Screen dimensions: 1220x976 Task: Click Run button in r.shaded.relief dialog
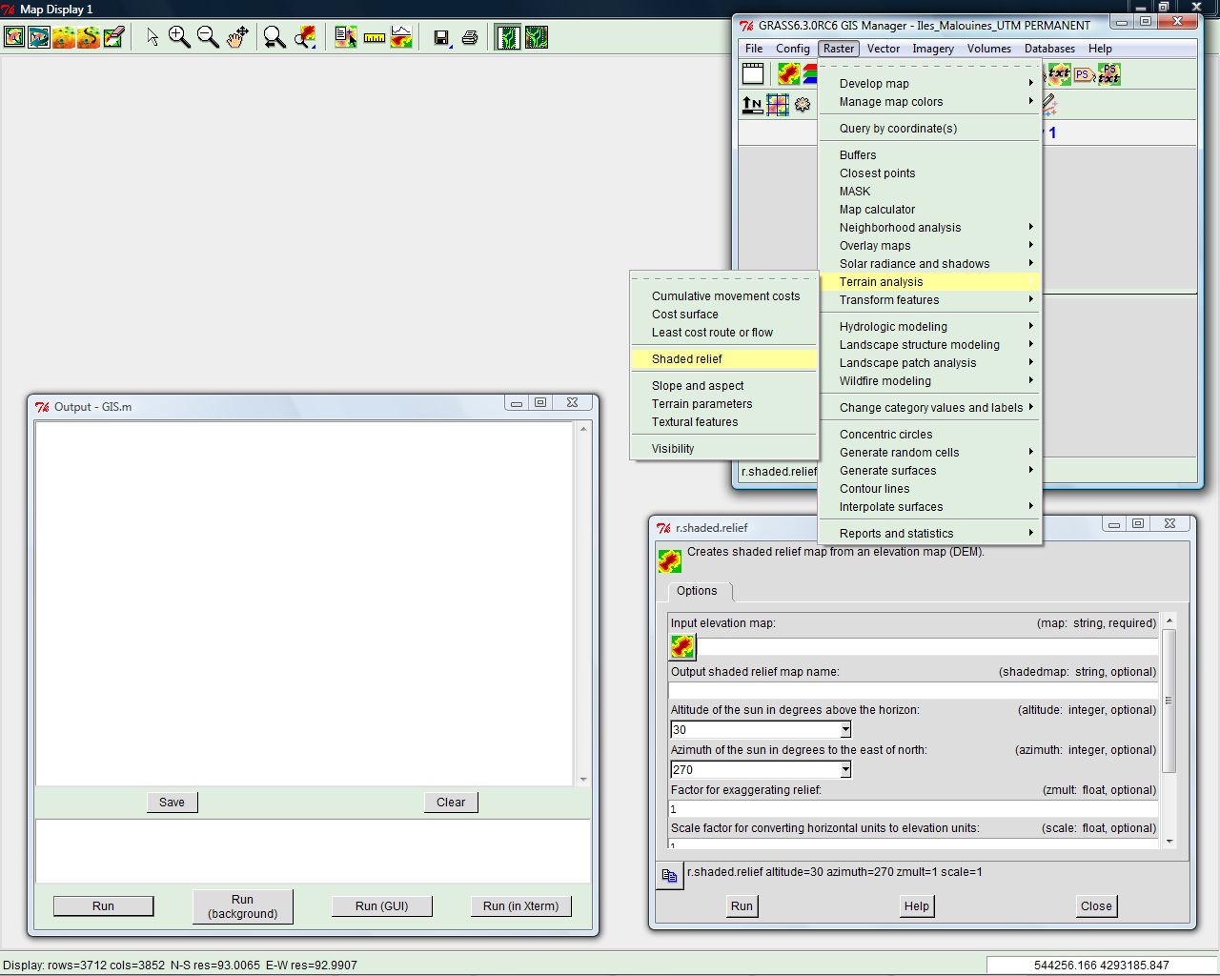742,906
